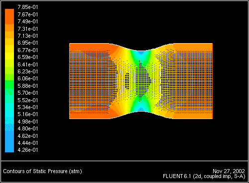Click the 5.34e-01 legend label
The height and width of the screenshot is (183, 249).
click(28, 107)
